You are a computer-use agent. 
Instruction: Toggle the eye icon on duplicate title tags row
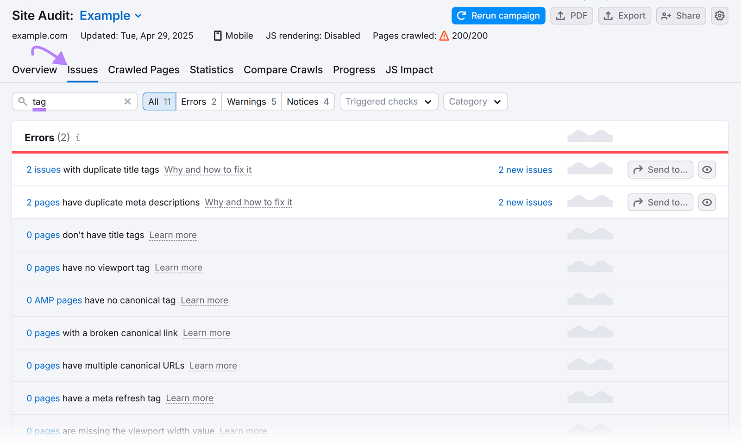click(x=707, y=169)
